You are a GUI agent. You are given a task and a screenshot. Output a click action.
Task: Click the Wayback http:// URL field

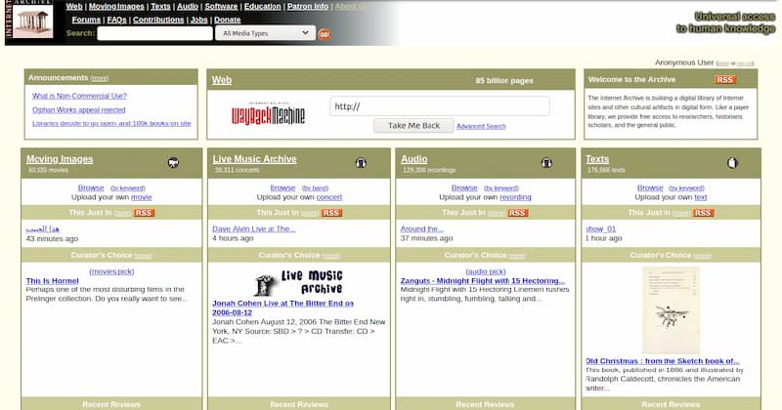439,106
